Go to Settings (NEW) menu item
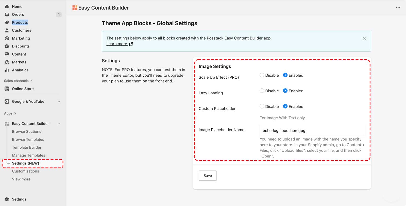 tap(25, 163)
